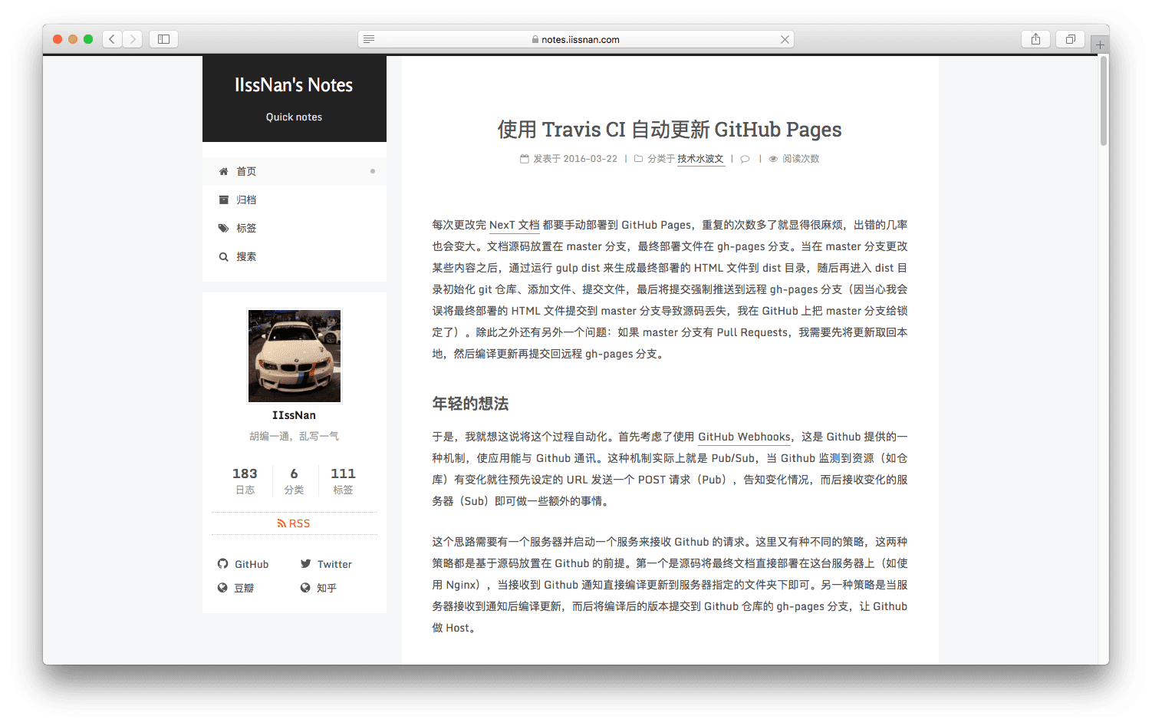
Task: Open the Twitter profile link text
Action: click(x=334, y=564)
